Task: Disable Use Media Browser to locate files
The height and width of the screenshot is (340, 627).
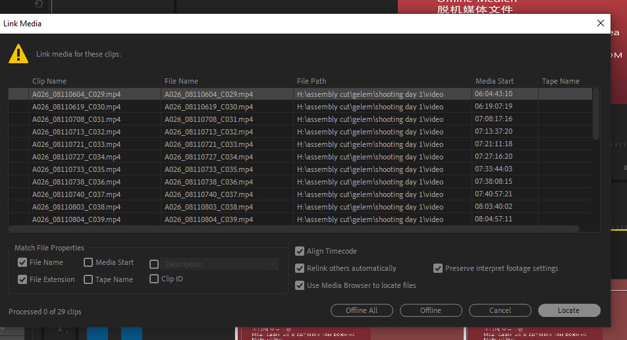Action: [300, 285]
